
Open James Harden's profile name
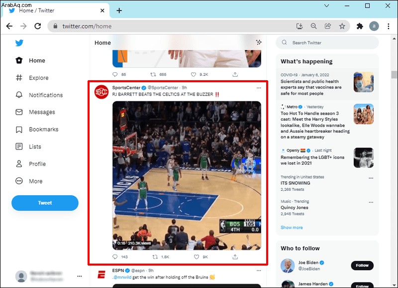313,284
